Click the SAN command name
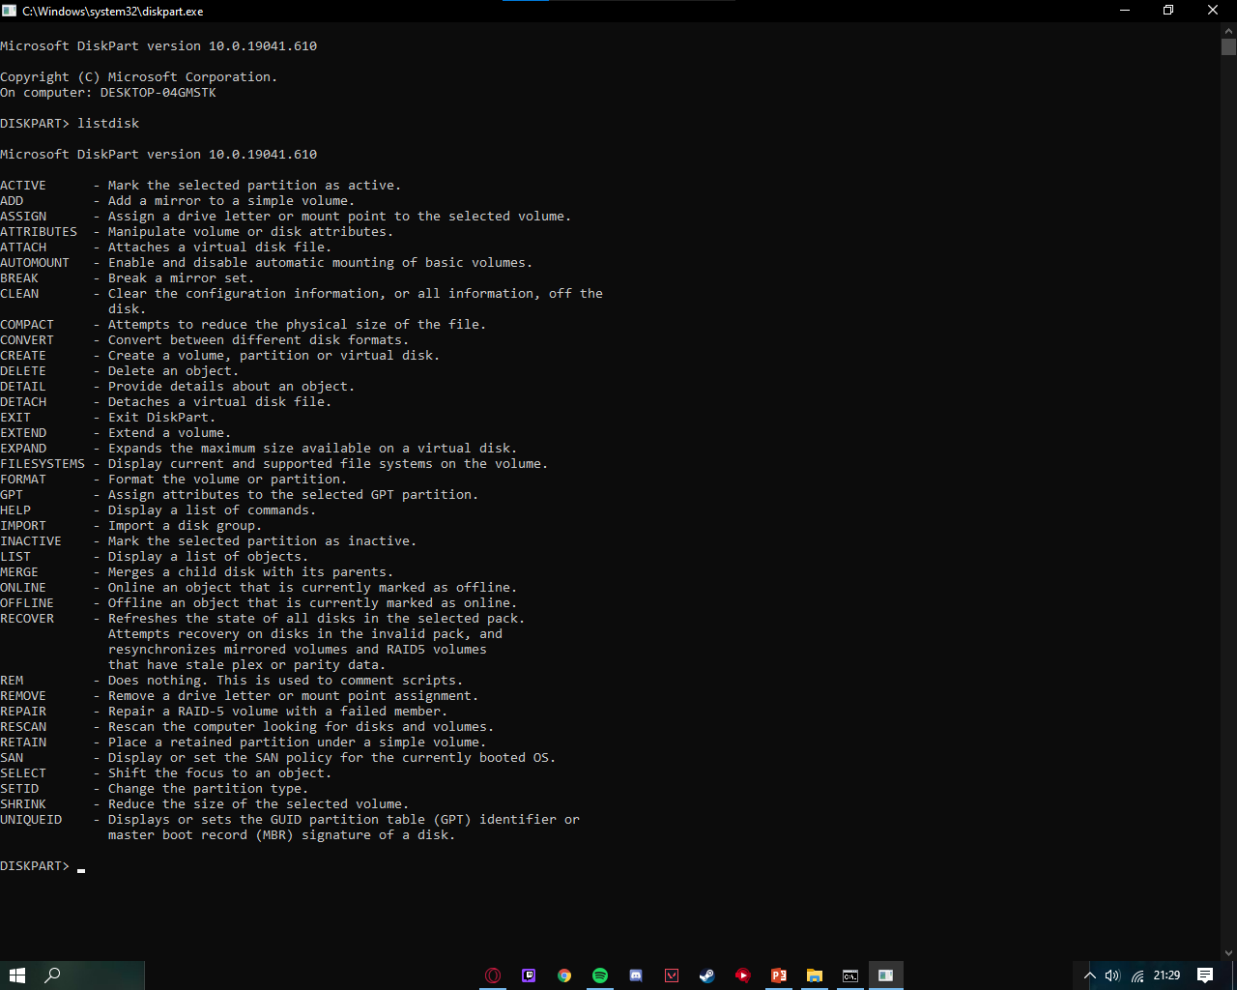This screenshot has height=990, width=1237. click(12, 758)
